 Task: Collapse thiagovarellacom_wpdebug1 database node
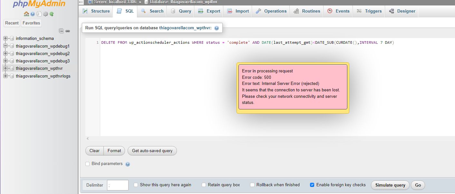pyautogui.click(x=5, y=46)
